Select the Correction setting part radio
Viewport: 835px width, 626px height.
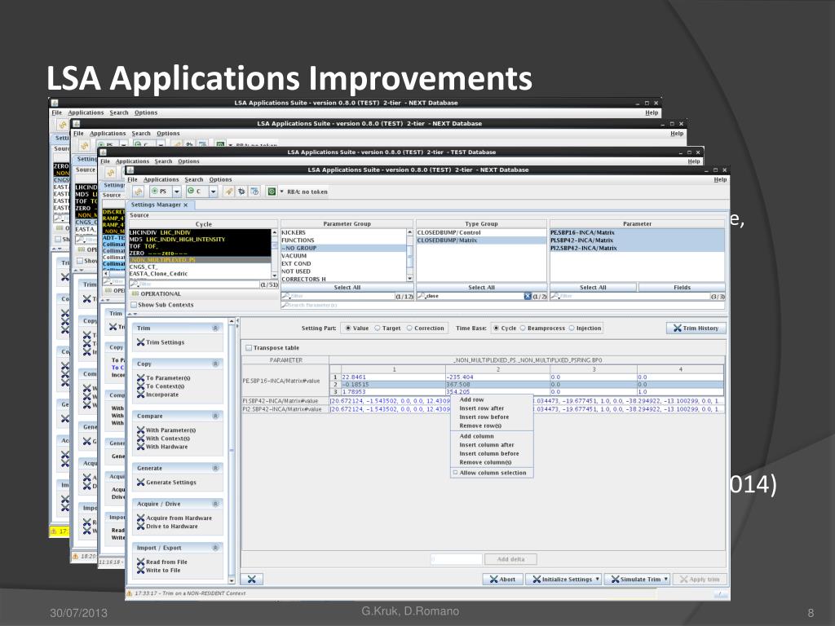click(409, 328)
